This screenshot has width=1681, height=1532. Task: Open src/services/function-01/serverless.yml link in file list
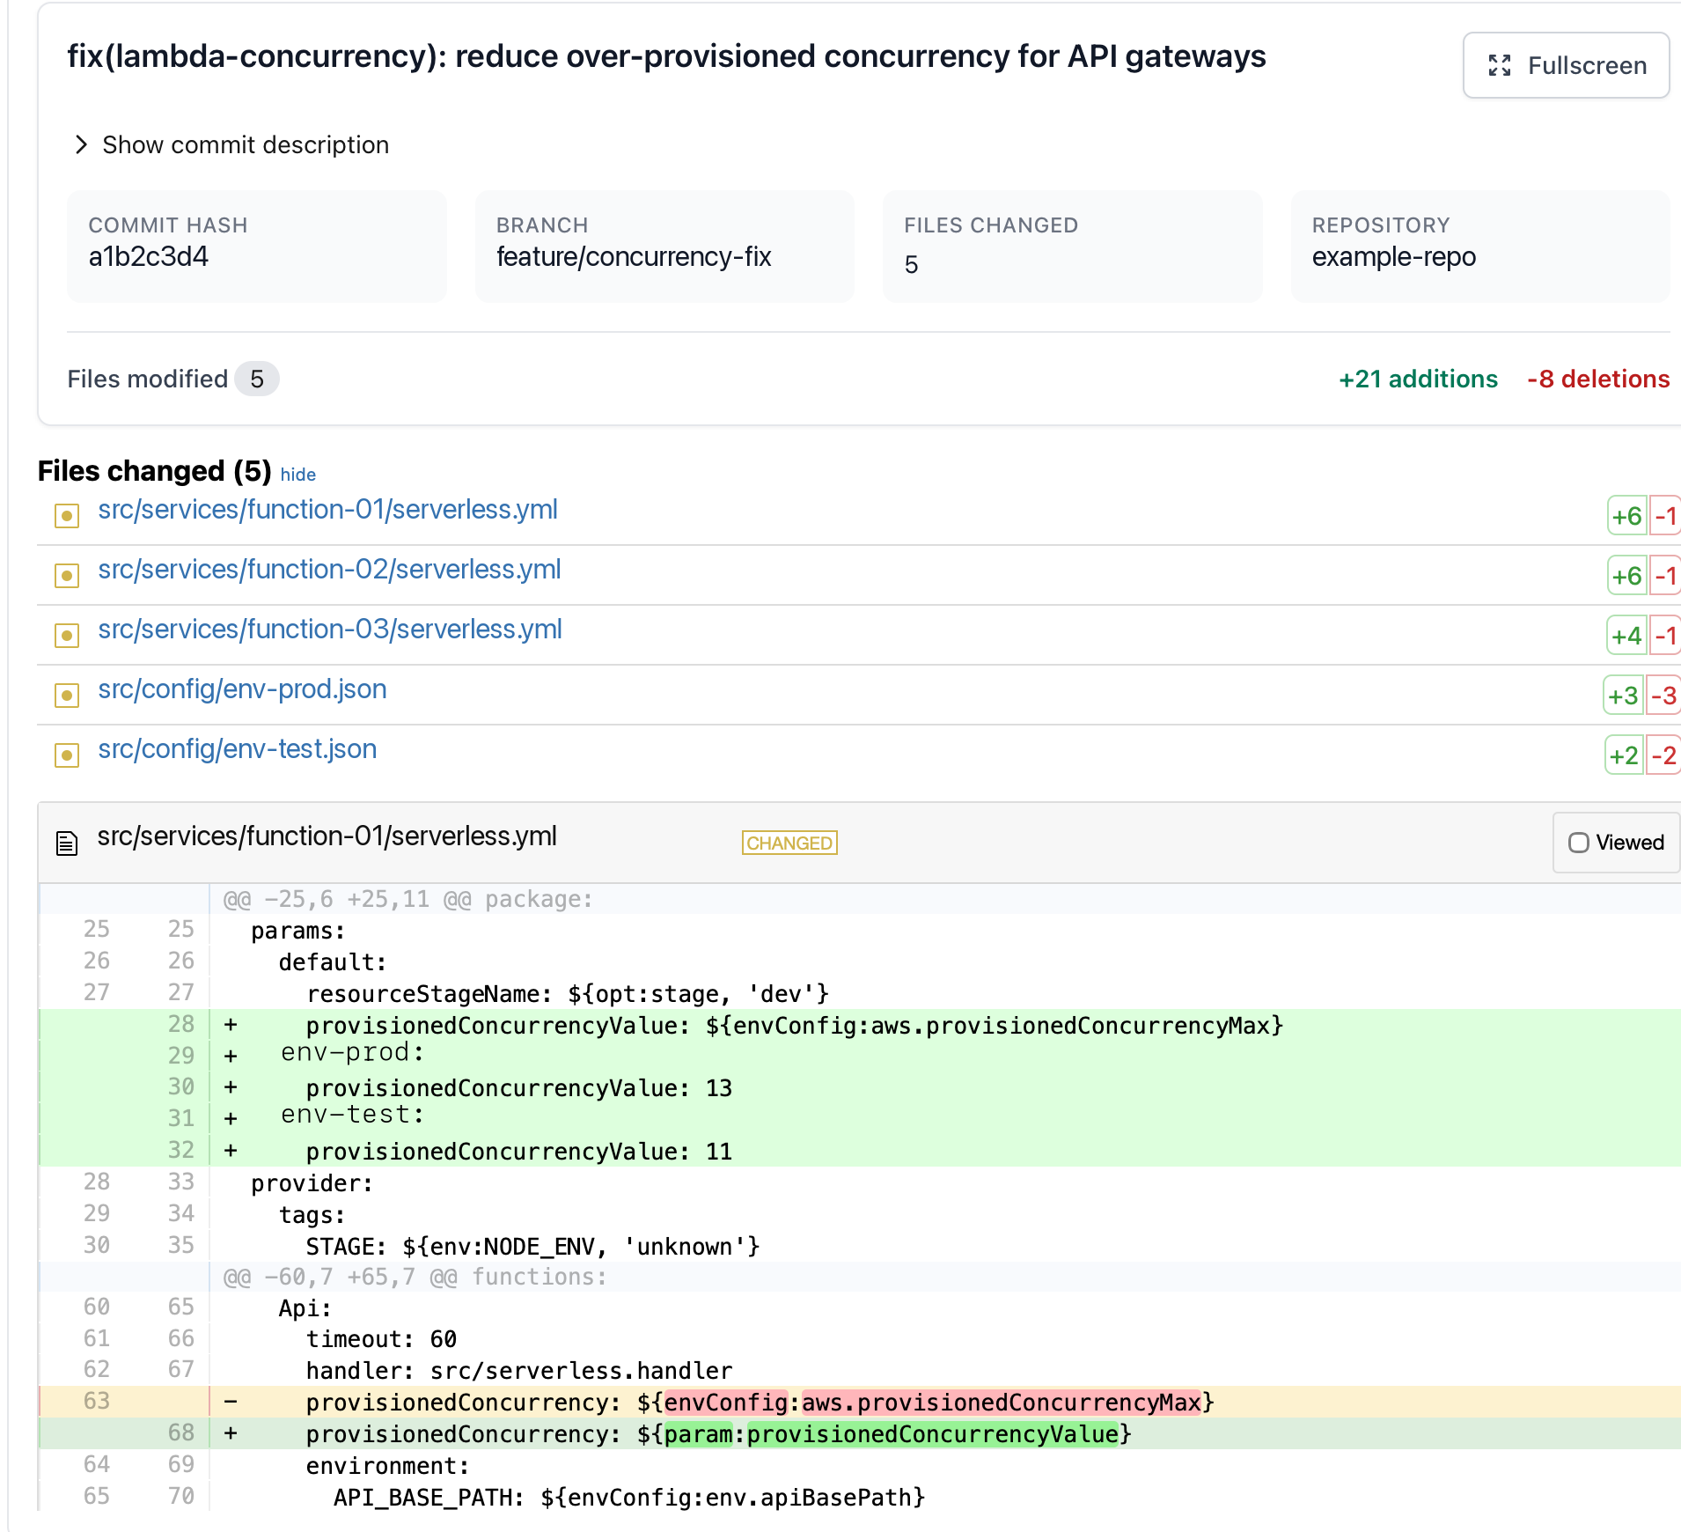click(x=327, y=510)
